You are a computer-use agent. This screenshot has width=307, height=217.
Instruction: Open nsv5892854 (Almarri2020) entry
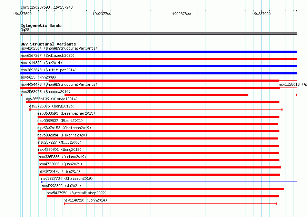[x=62, y=135]
